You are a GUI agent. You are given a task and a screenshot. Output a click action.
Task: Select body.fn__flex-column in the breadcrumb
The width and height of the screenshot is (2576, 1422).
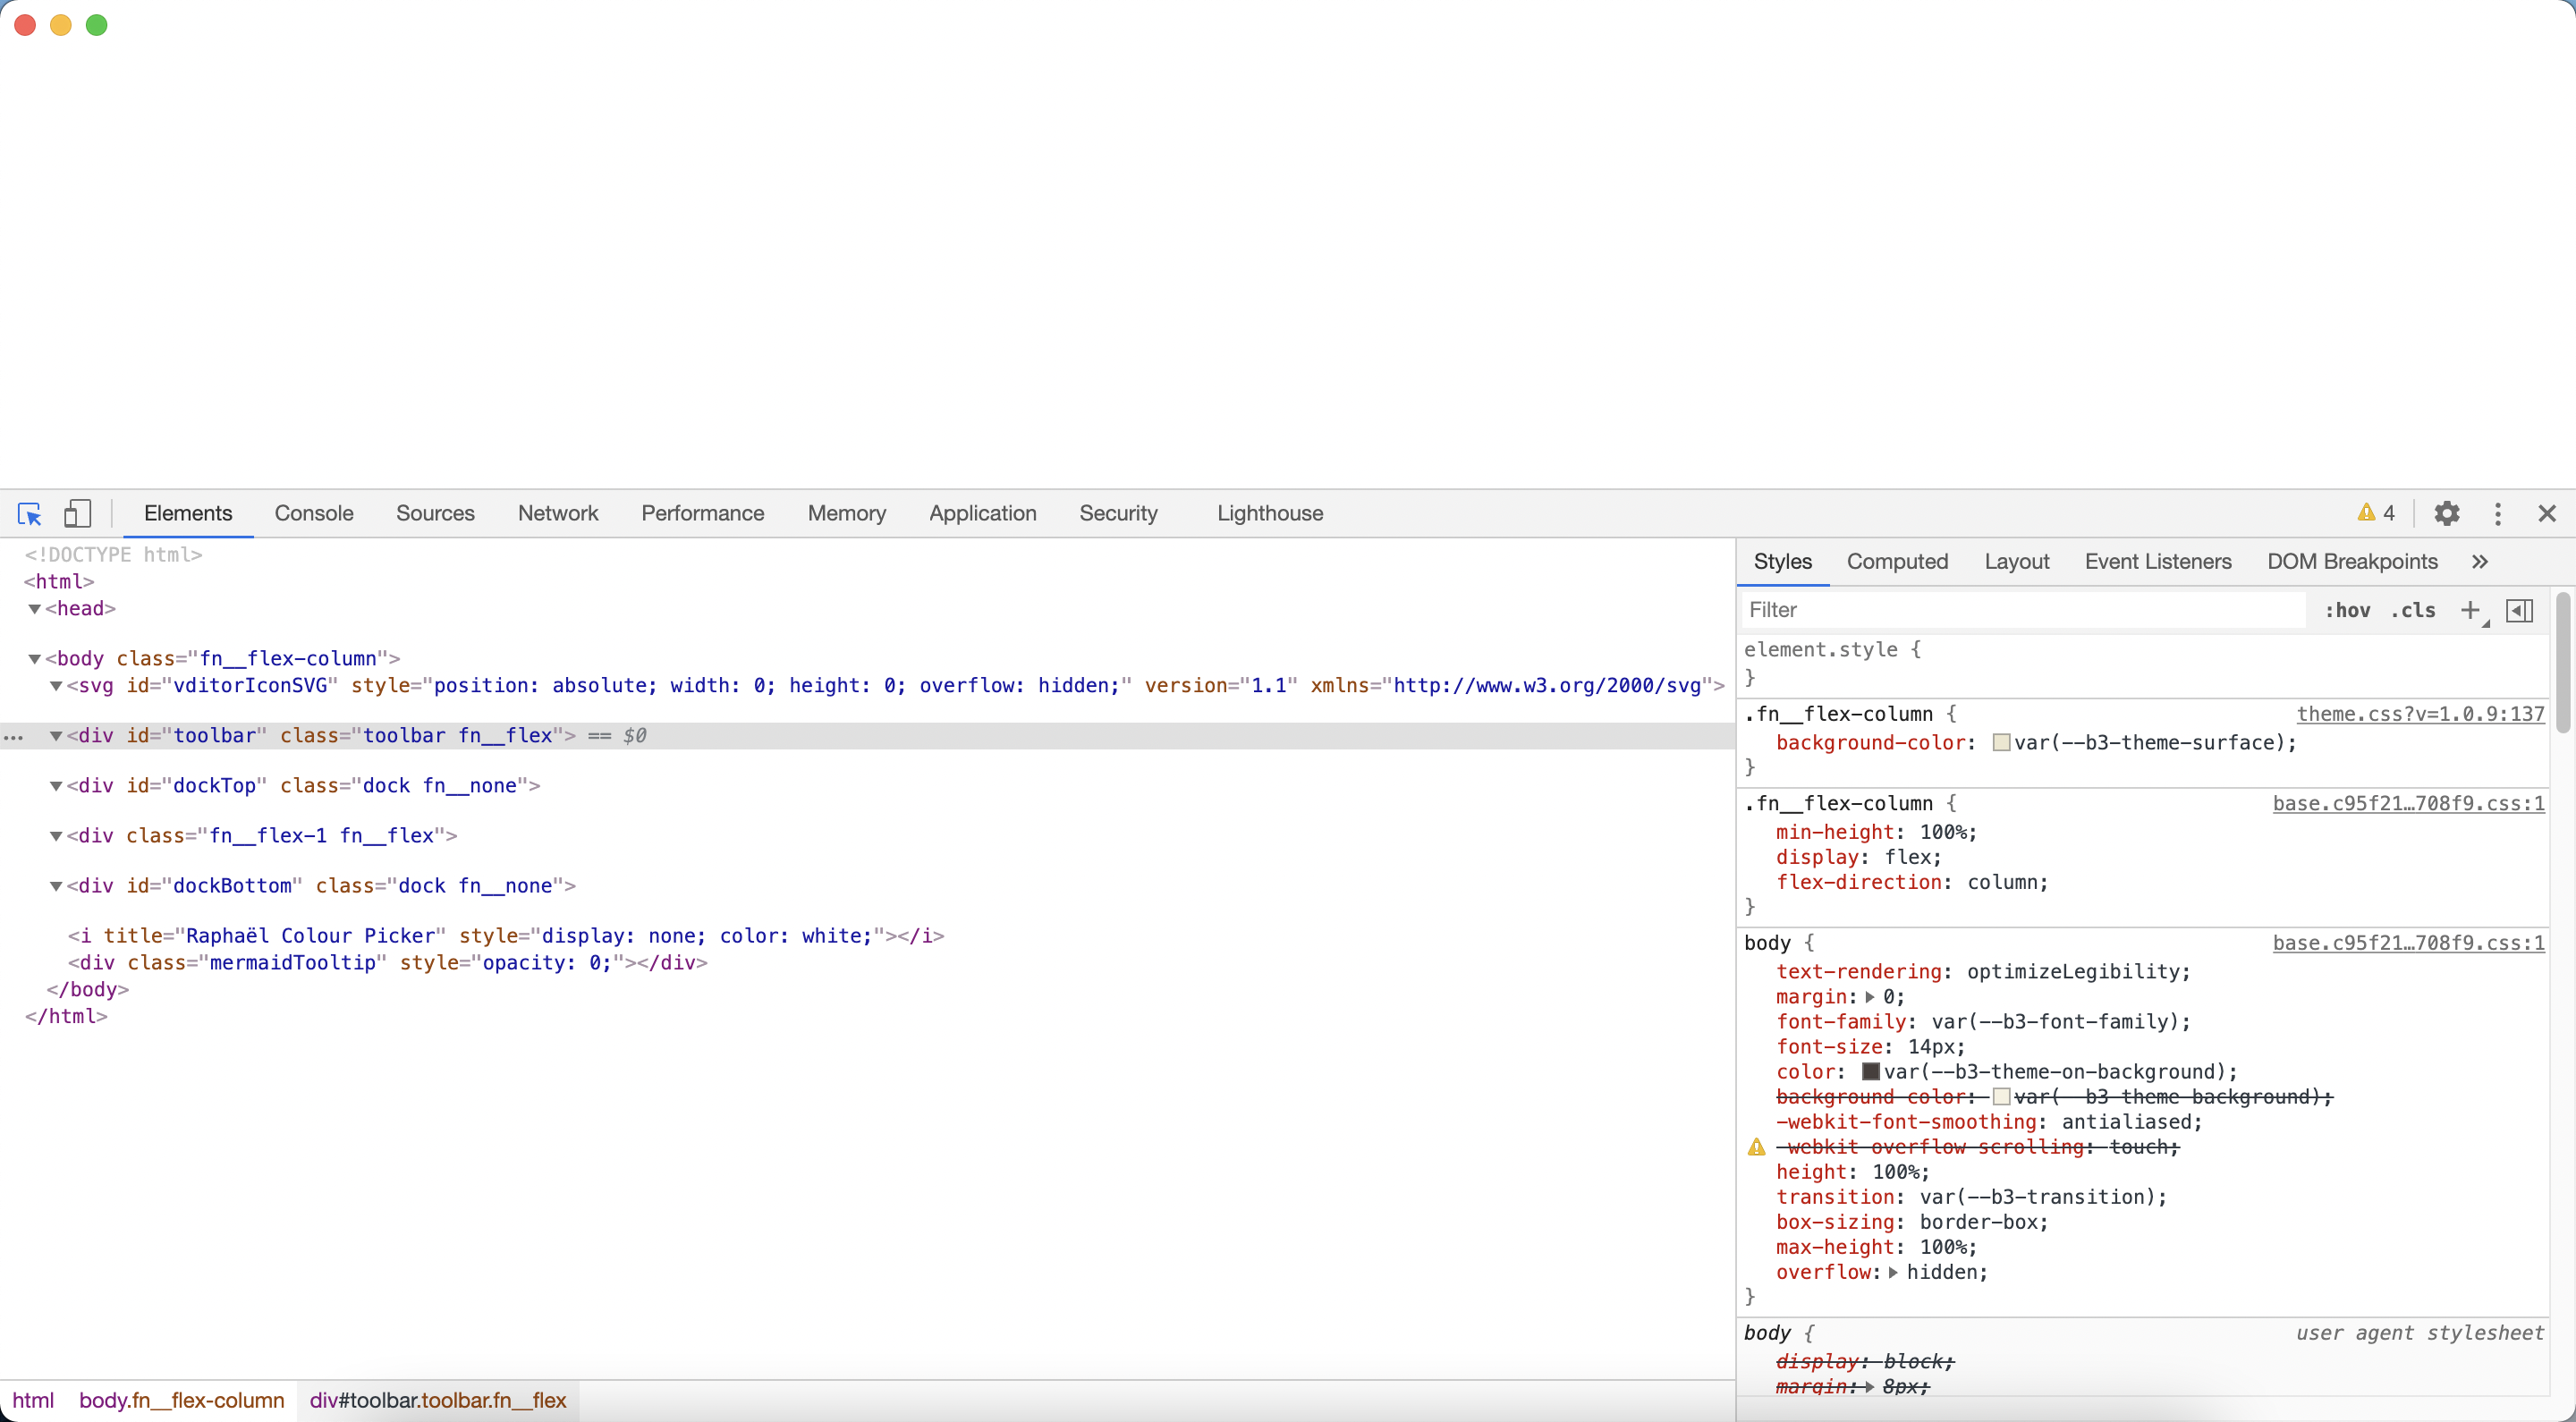point(182,1400)
